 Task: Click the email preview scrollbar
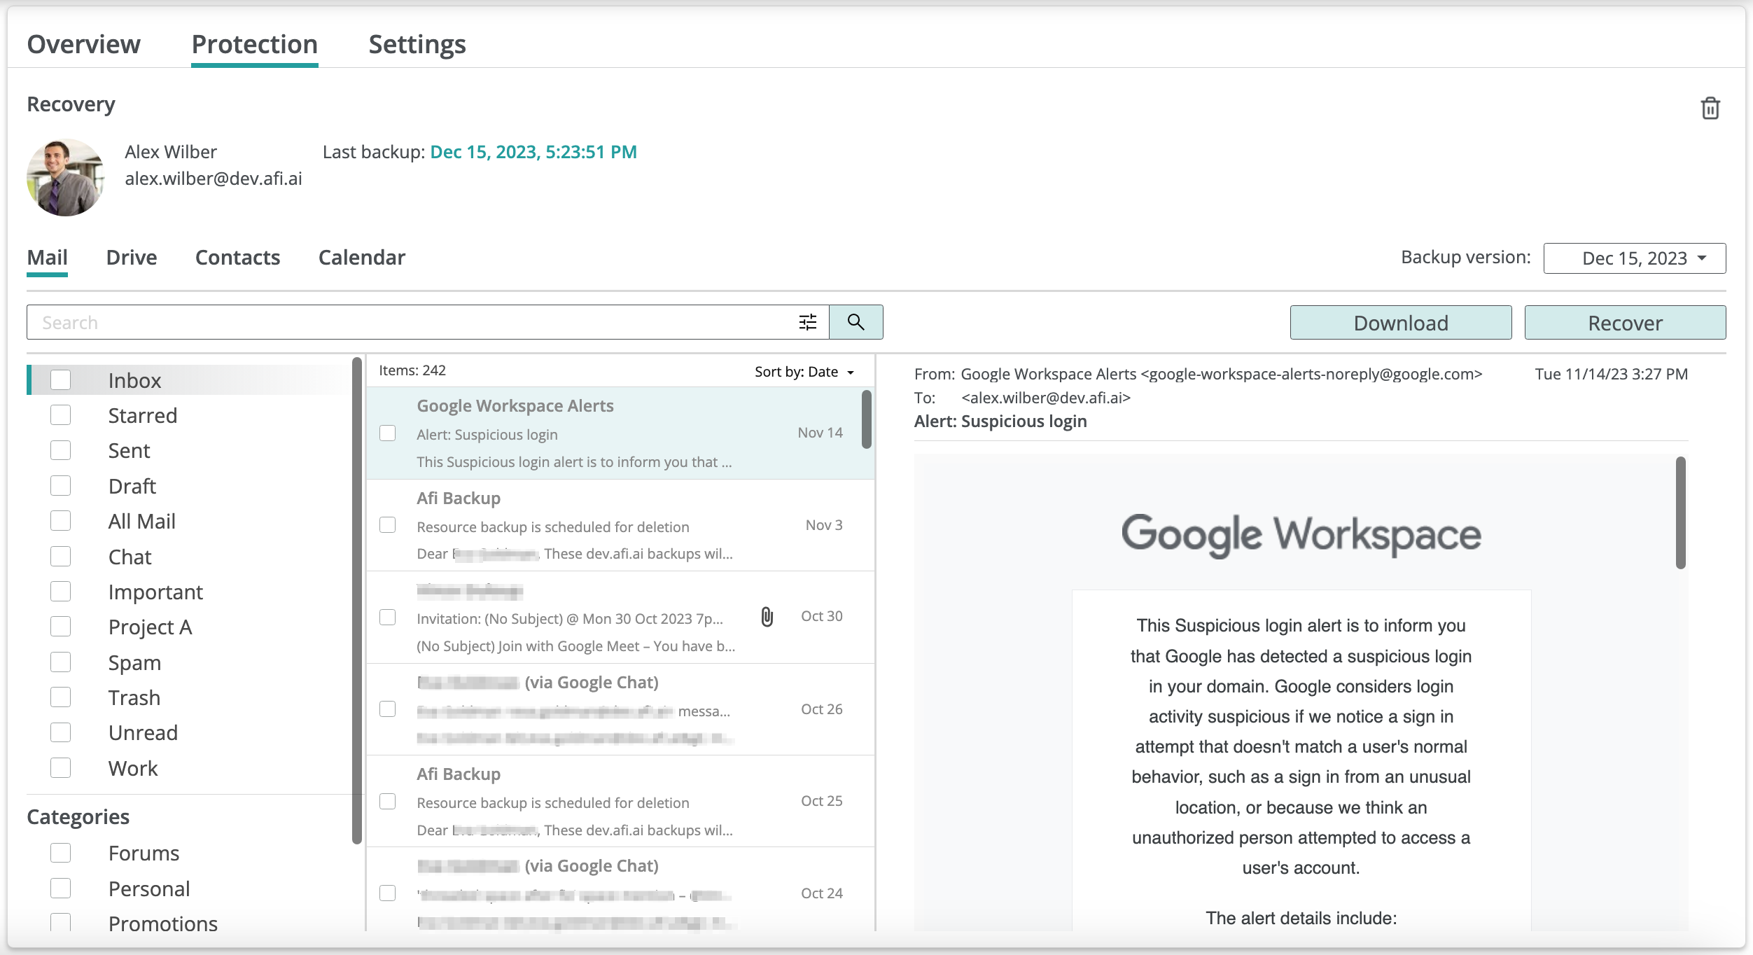pos(1681,513)
